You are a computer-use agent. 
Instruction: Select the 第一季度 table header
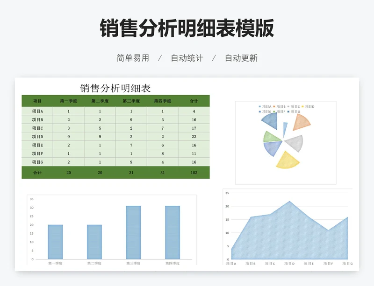click(68, 101)
